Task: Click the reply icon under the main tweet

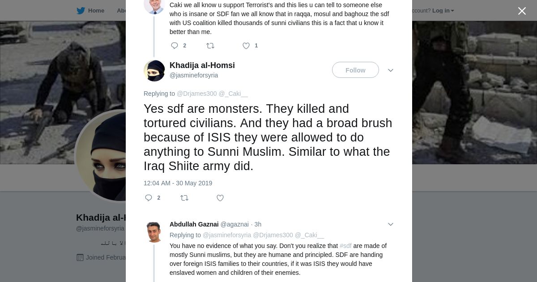Action: [149, 198]
